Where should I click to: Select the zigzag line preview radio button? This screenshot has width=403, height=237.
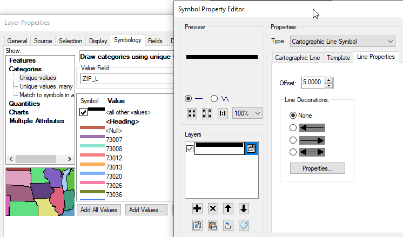click(214, 98)
